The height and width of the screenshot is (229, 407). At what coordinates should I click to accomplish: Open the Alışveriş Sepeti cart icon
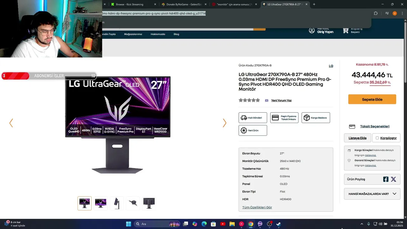coord(346,31)
